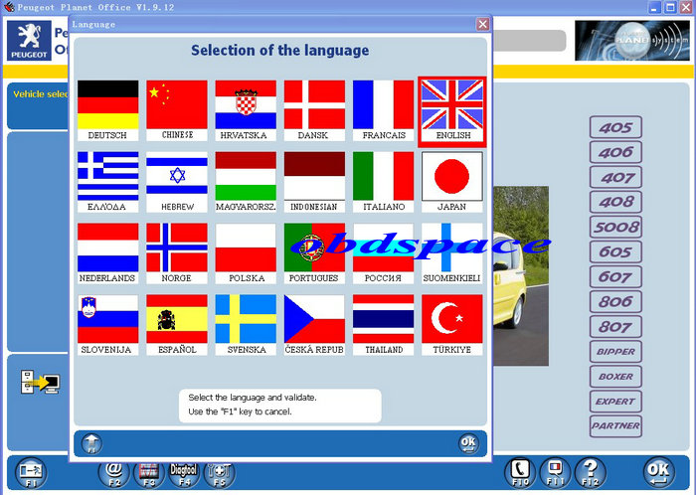
Task: Select the Partner vehicle button
Action: click(x=615, y=426)
